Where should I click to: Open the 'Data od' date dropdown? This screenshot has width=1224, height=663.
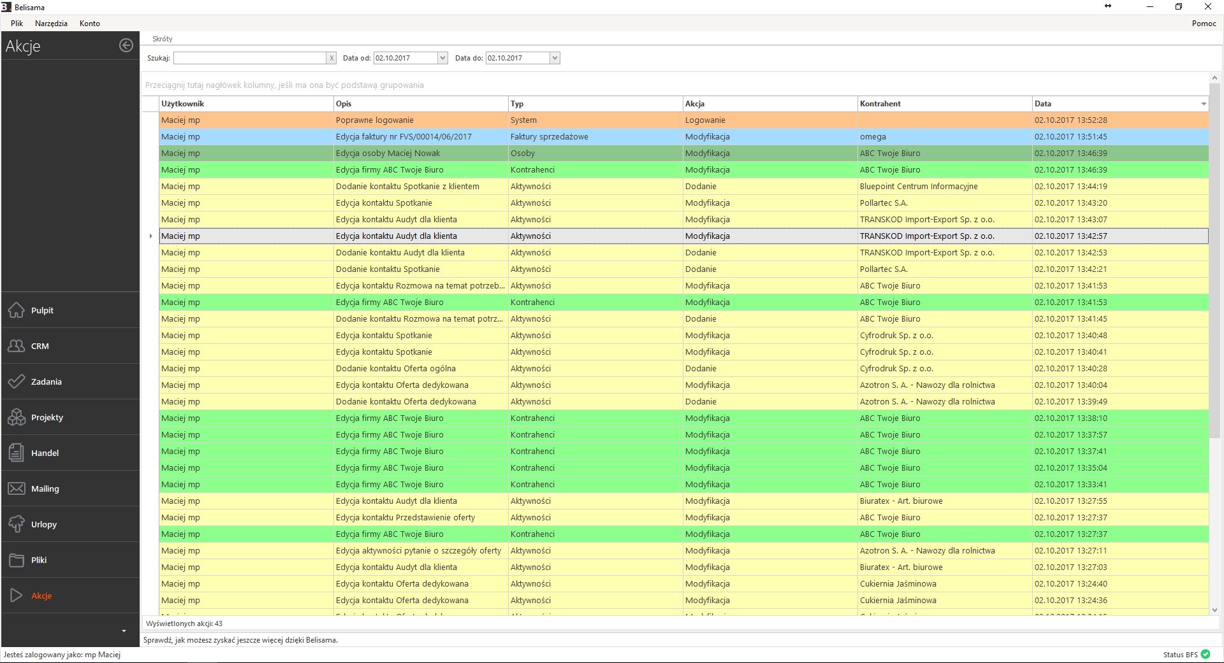442,58
